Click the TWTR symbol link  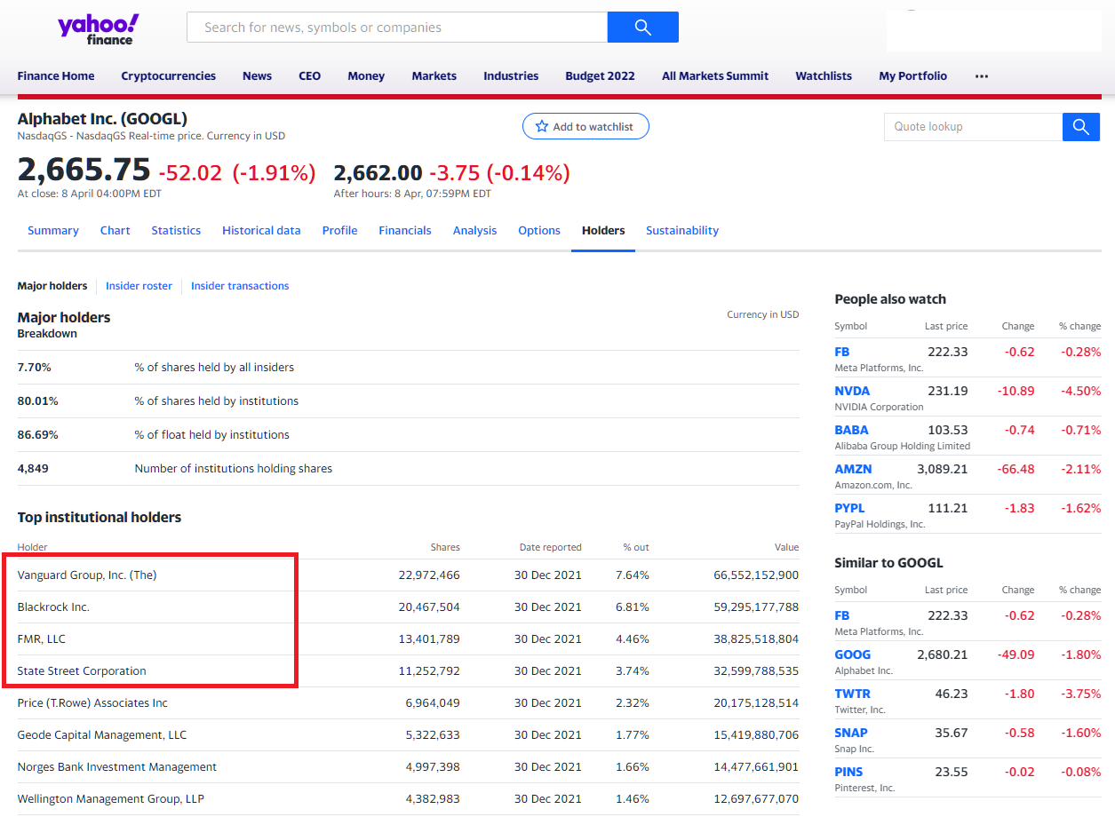[x=852, y=694]
